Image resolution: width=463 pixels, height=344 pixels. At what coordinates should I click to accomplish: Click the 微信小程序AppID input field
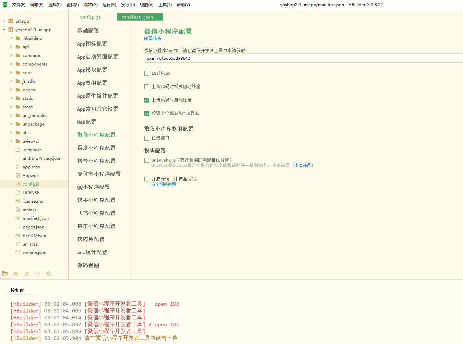coord(304,58)
